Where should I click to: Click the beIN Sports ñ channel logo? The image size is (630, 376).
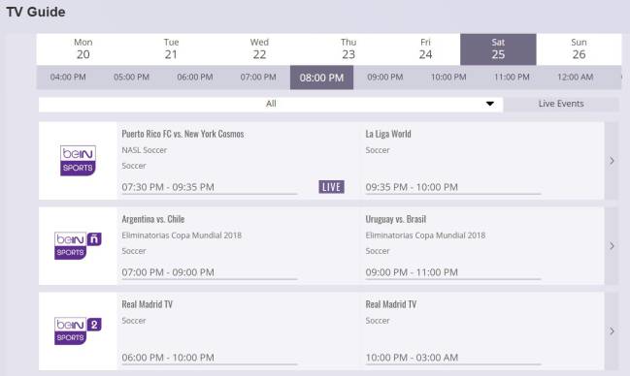coord(78,245)
